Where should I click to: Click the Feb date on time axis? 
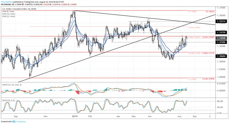pyautogui.click(x=90, y=116)
